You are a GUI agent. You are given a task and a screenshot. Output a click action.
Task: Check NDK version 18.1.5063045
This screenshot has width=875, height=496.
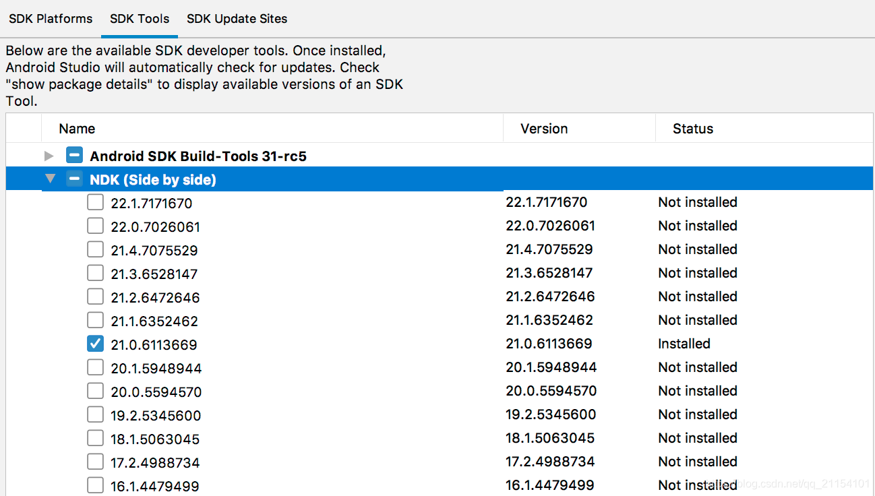tap(94, 437)
